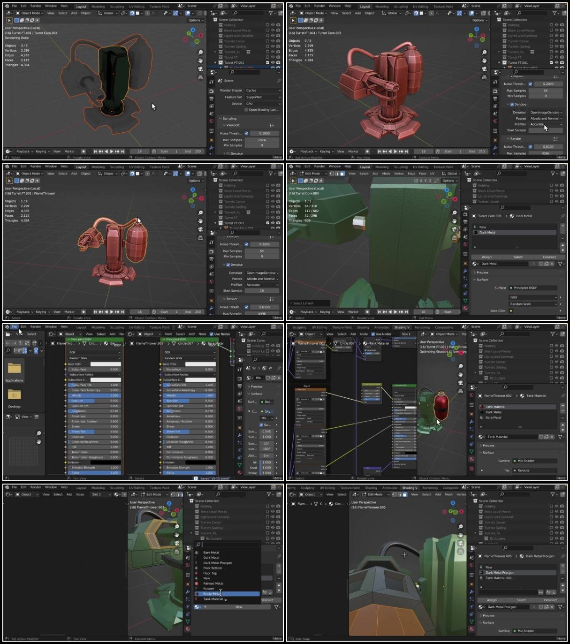This screenshot has width=570, height=644.
Task: Uncheck Noise Threshold checkbox beside 0.1000
Action: [x=246, y=133]
